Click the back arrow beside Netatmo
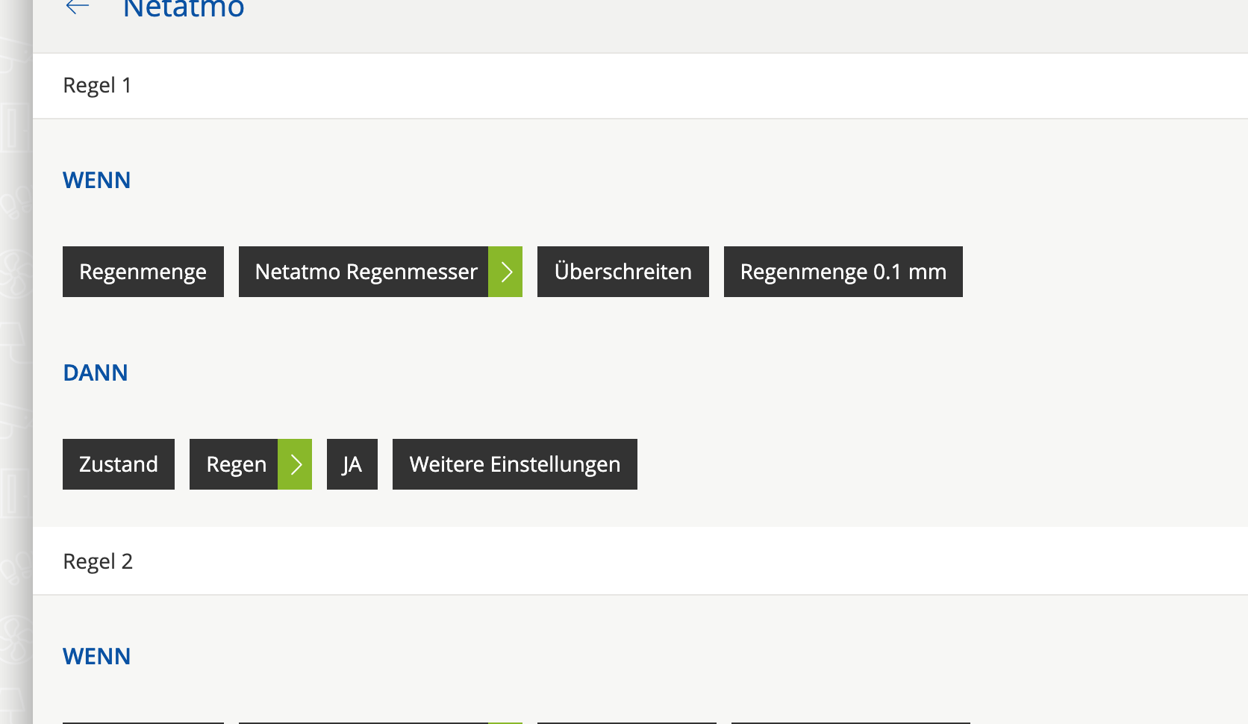The width and height of the screenshot is (1248, 724). (78, 8)
